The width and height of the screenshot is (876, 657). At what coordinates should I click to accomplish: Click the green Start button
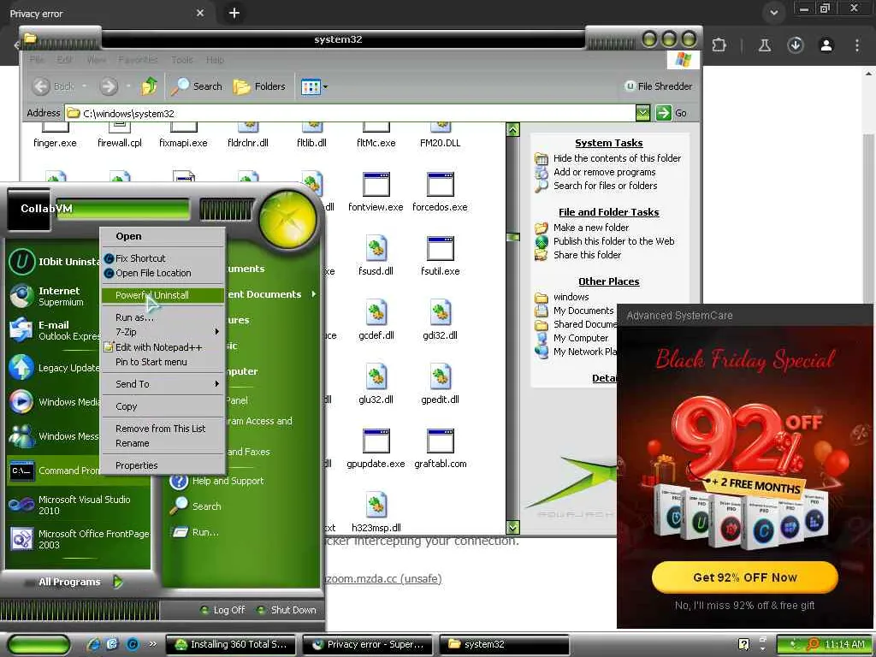[39, 645]
